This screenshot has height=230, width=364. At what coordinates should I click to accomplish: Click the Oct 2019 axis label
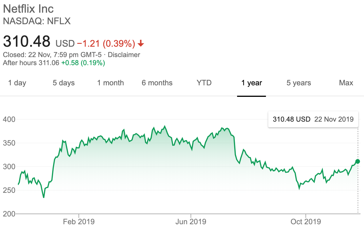click(x=305, y=222)
